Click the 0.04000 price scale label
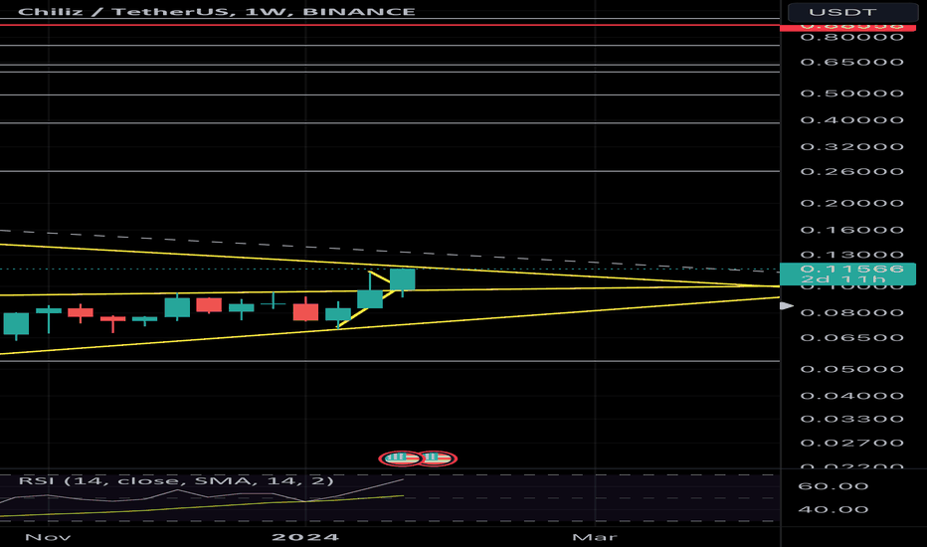927x547 pixels. [852, 396]
